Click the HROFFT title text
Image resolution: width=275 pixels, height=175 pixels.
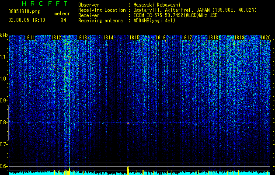point(45,3)
